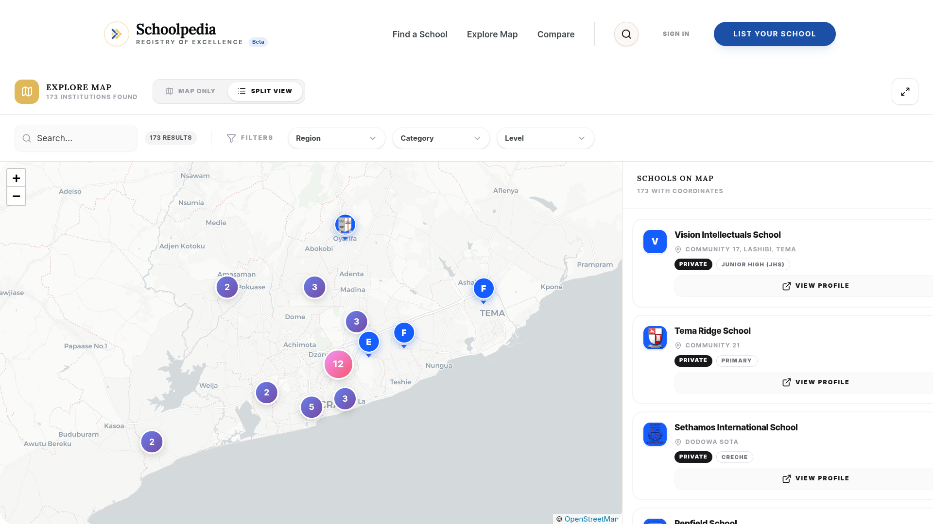Image resolution: width=933 pixels, height=524 pixels.
Task: Open the 3-cluster near Adenta
Action: 314,287
